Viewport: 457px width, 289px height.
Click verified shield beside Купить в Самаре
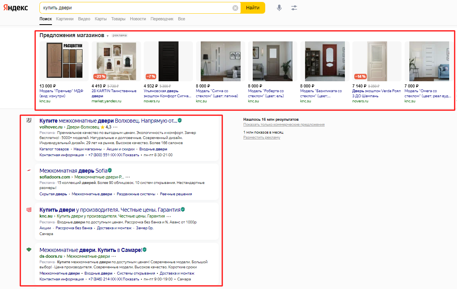[x=145, y=250]
